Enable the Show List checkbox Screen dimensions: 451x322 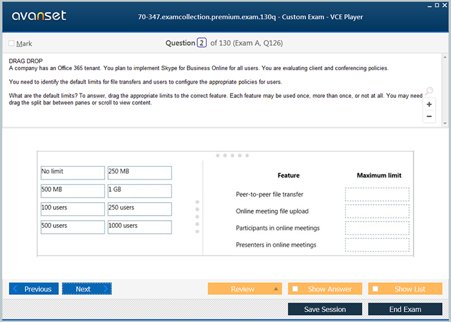[x=376, y=289]
